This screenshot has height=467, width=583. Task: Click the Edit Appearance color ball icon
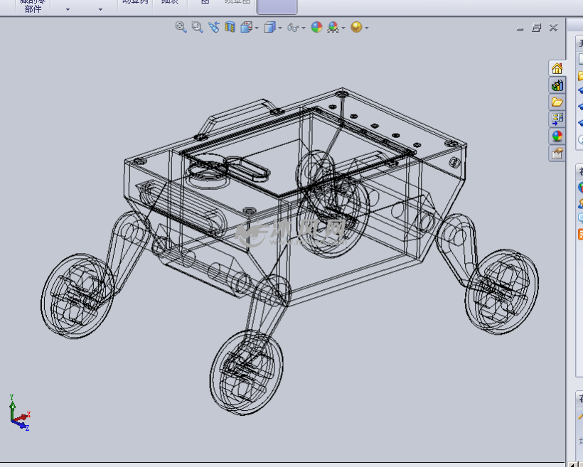(x=316, y=27)
